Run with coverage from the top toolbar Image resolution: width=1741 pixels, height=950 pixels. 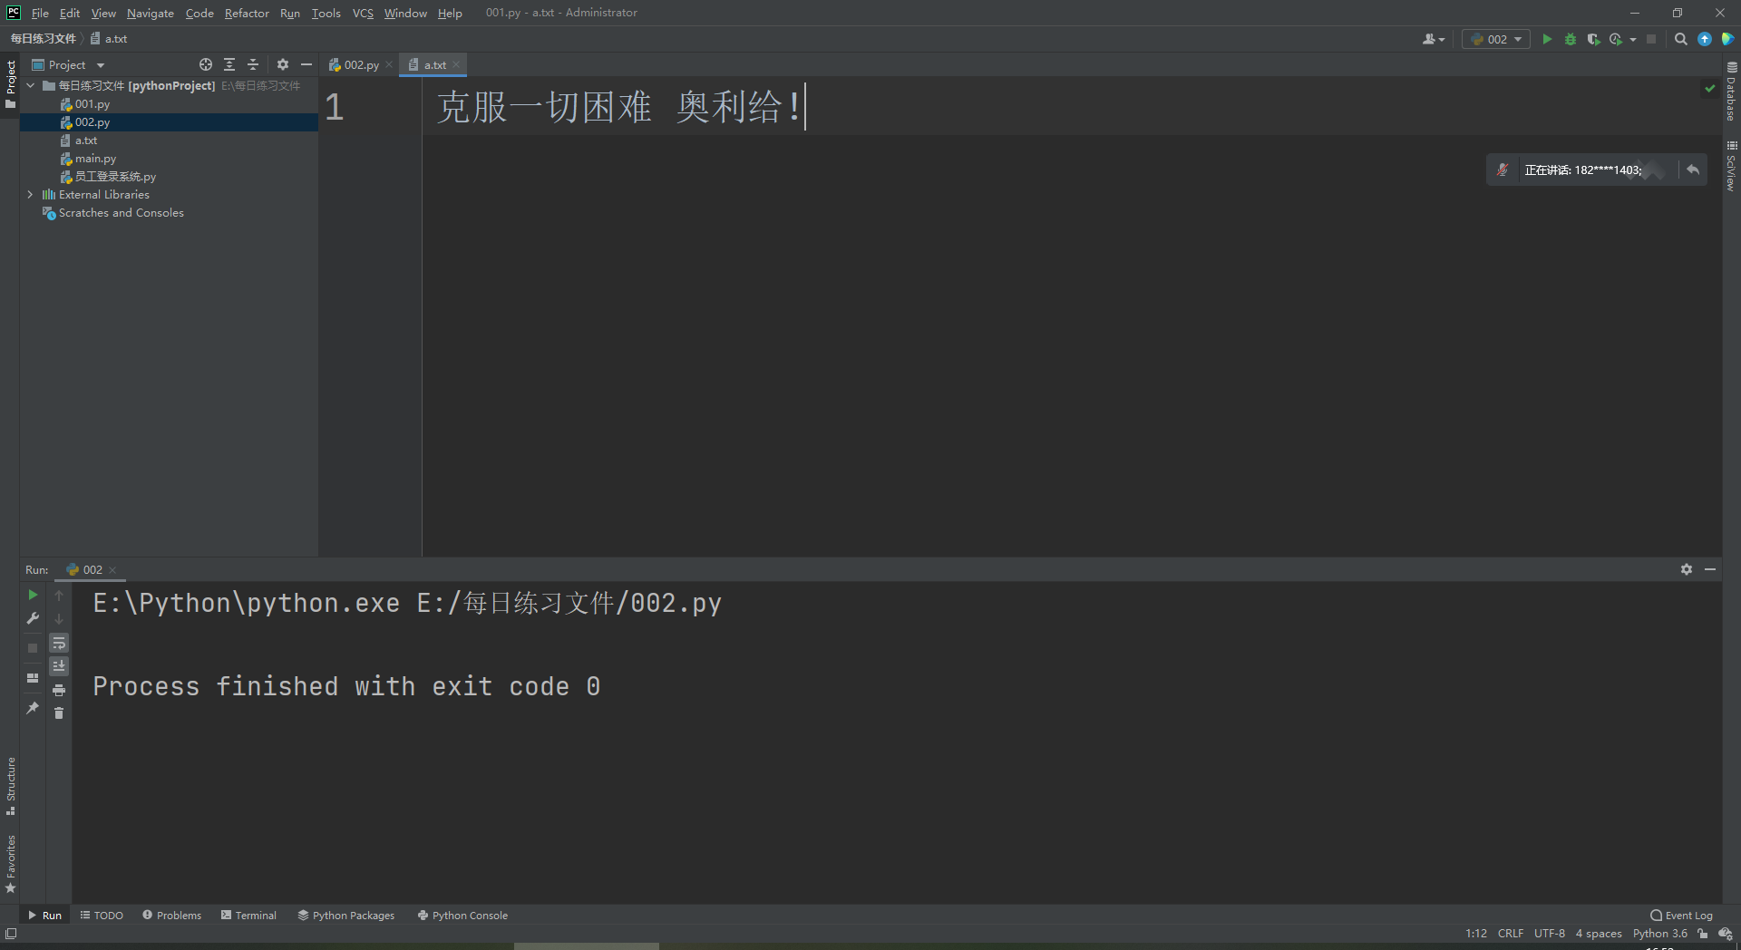[x=1593, y=39]
